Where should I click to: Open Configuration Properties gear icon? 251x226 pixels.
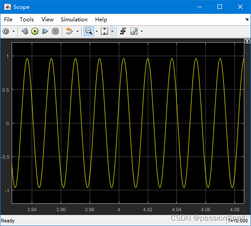(x=6, y=31)
